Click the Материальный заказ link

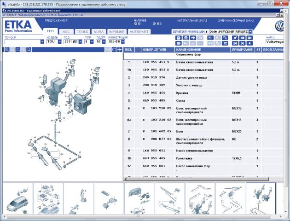tap(192, 21)
